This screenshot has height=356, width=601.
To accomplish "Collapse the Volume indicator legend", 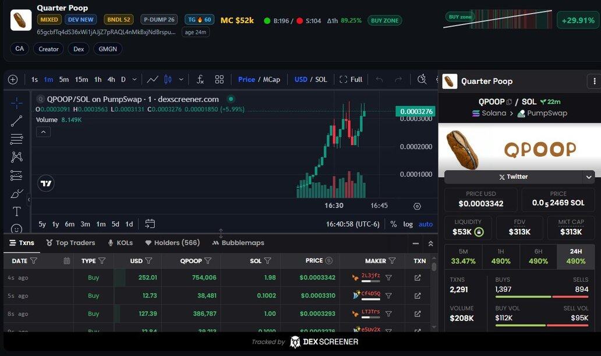I will pos(44,132).
